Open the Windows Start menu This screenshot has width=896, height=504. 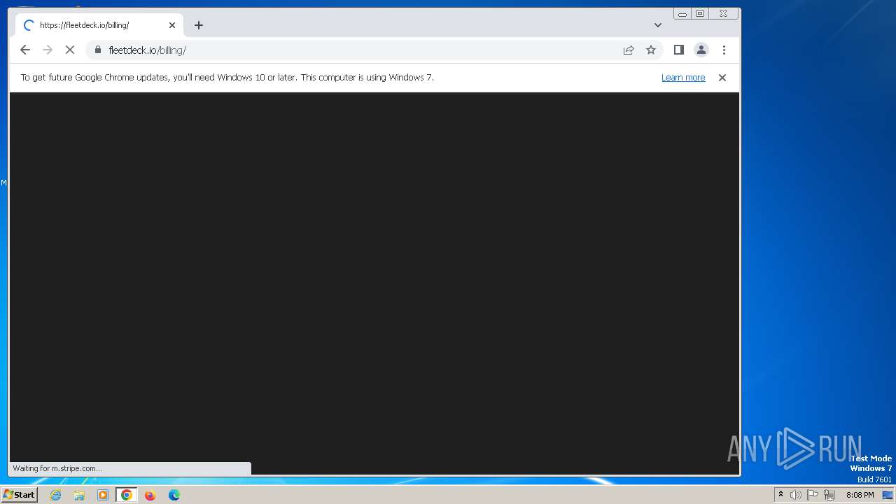[19, 495]
